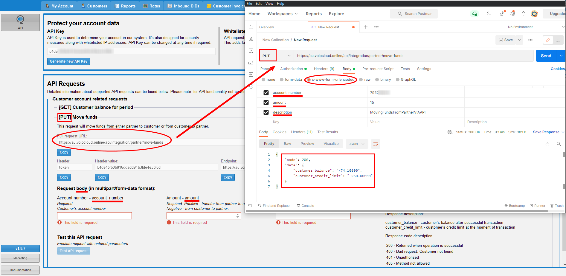Open notifications bell icon
566x276 pixels.
click(524, 14)
